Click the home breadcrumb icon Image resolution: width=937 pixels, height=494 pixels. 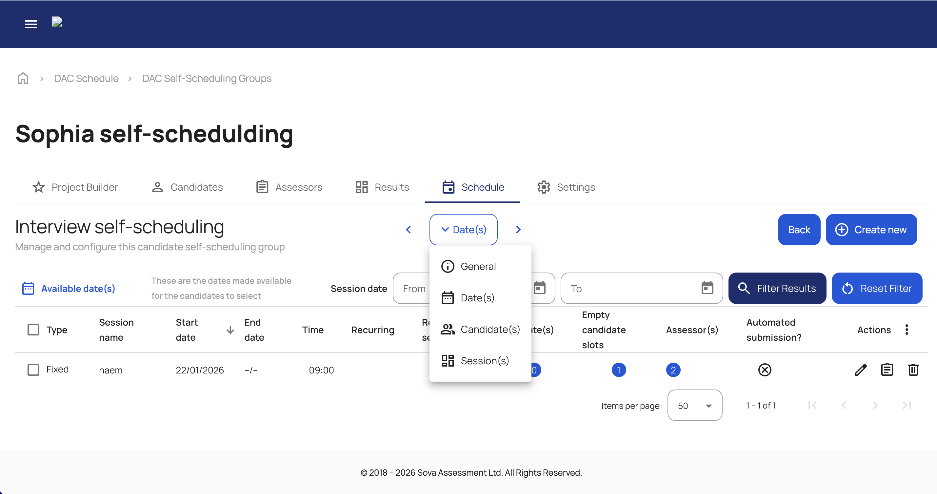tap(23, 78)
